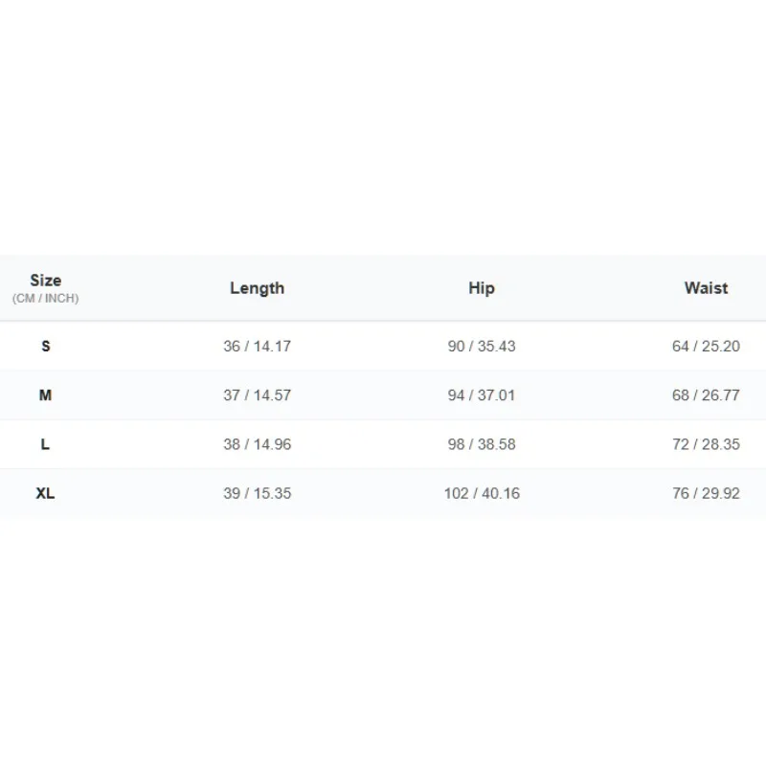This screenshot has height=766, width=766.
Task: Select the S size row label
Action: (x=45, y=346)
